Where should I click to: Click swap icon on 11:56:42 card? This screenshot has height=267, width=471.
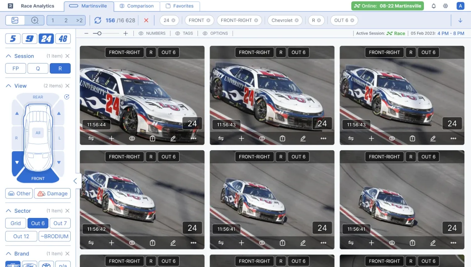click(x=91, y=243)
